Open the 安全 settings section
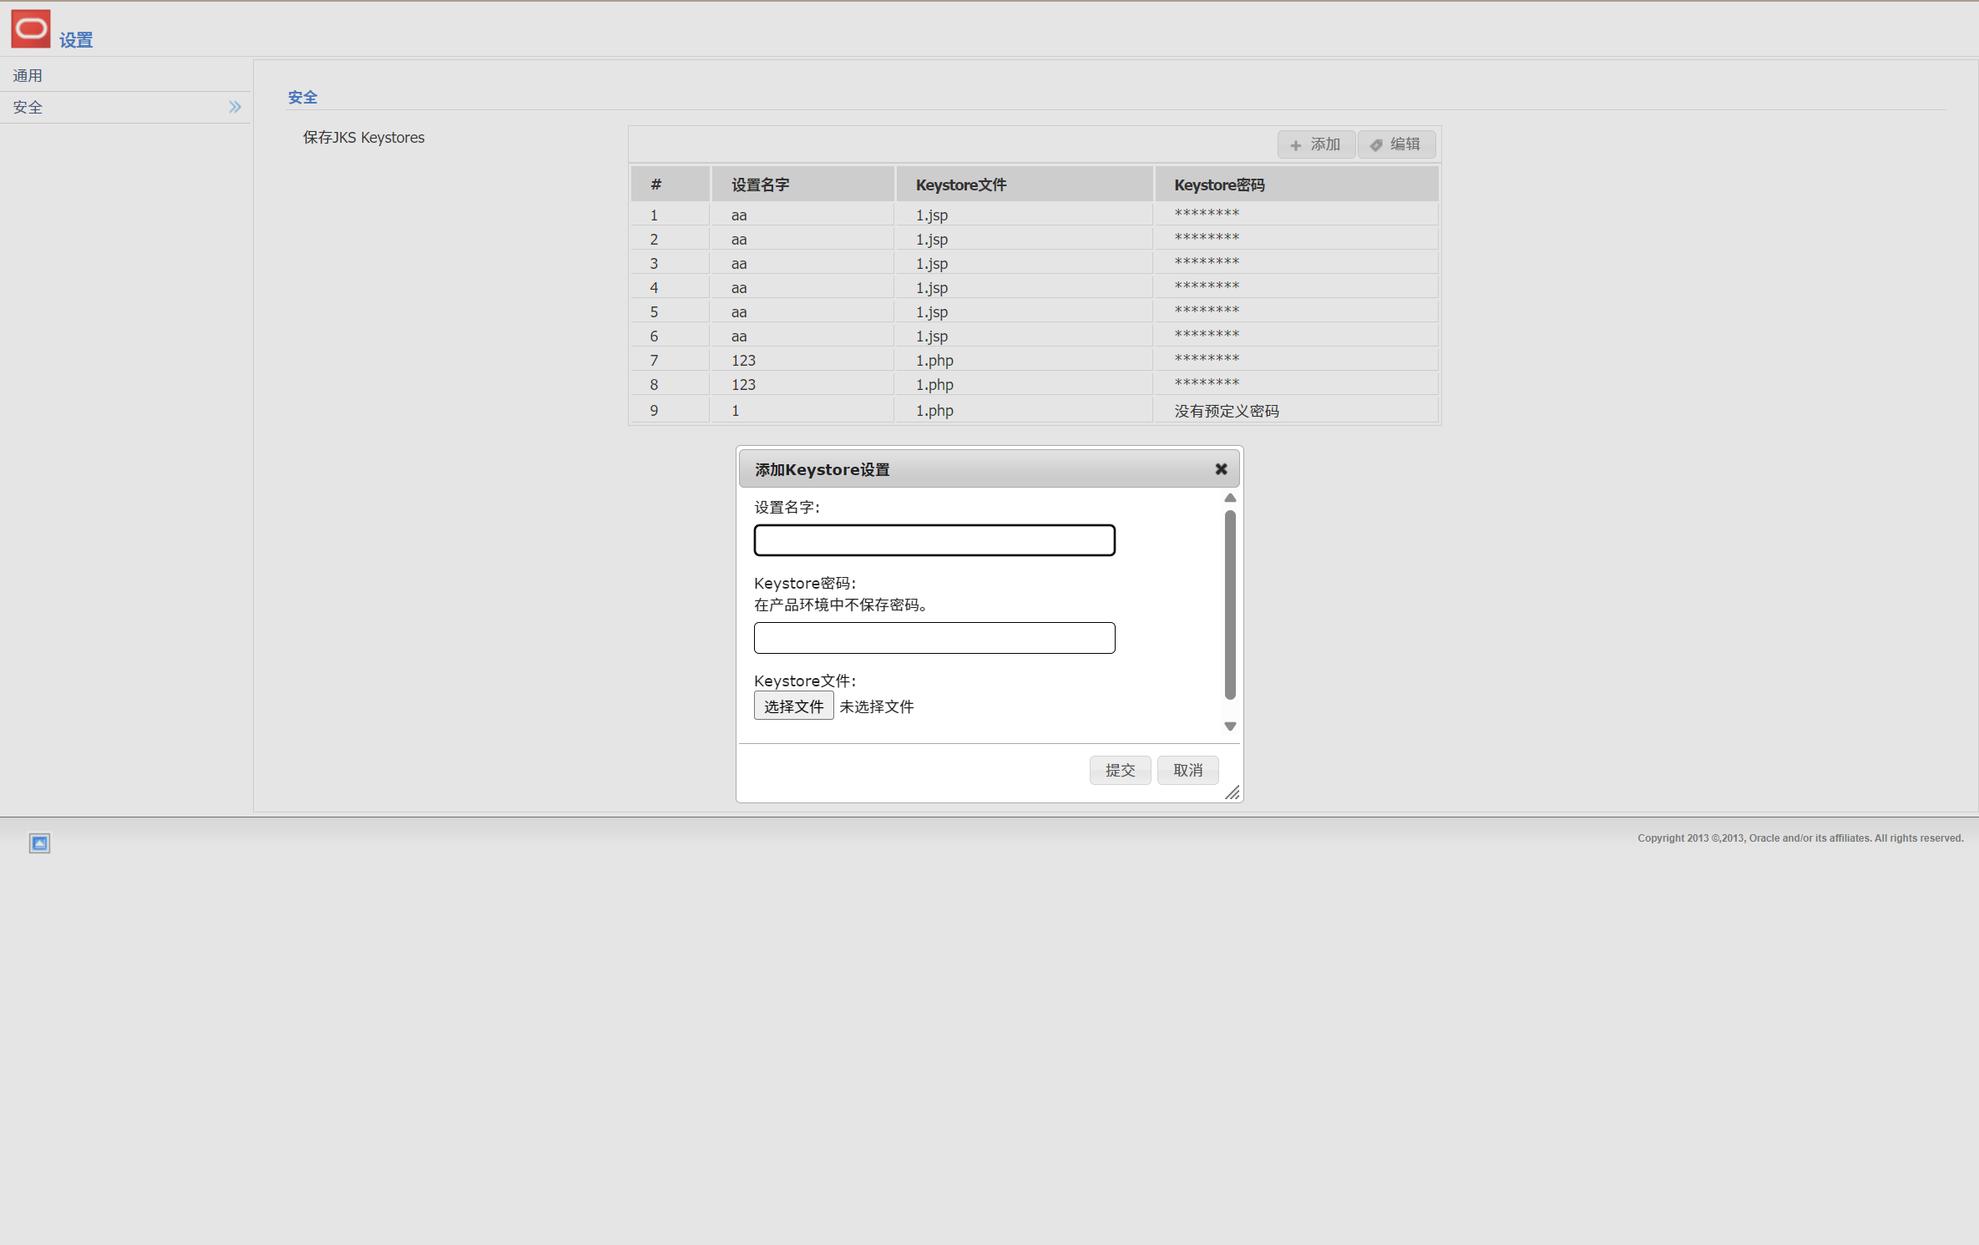The width and height of the screenshot is (1979, 1245). (x=28, y=108)
